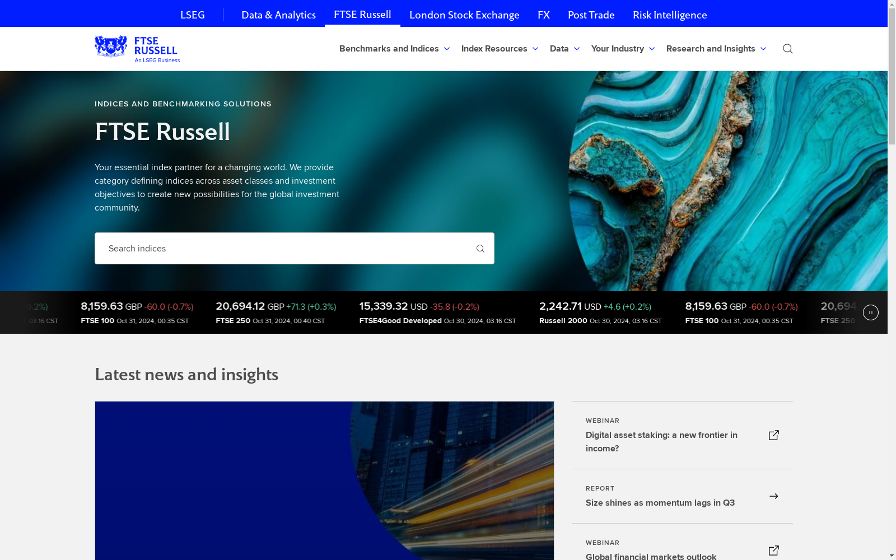The image size is (896, 560).
Task: Click the featured news image
Action: 324,480
